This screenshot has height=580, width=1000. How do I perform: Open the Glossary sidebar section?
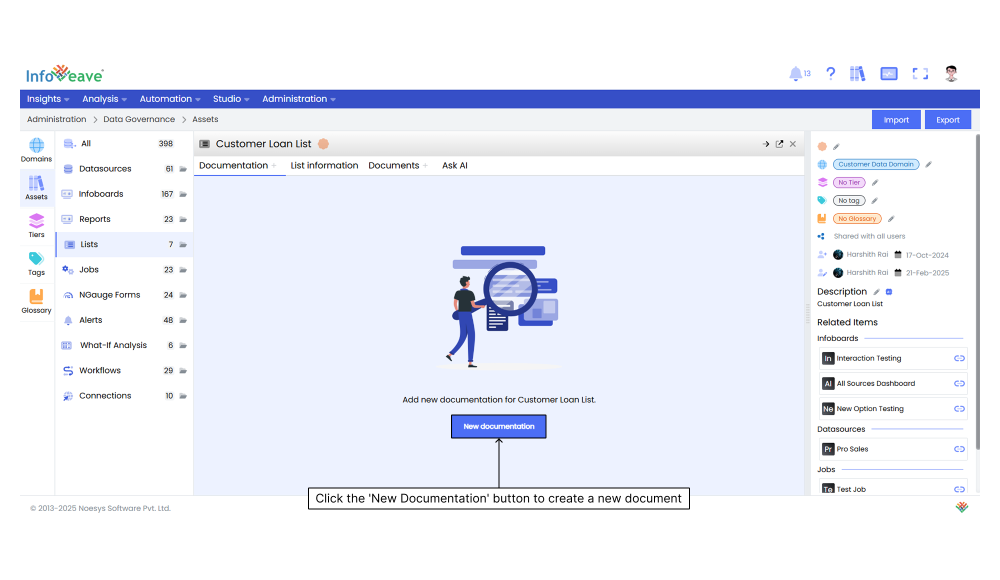36,301
